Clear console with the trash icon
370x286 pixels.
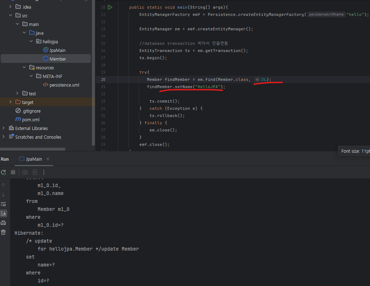(3, 233)
